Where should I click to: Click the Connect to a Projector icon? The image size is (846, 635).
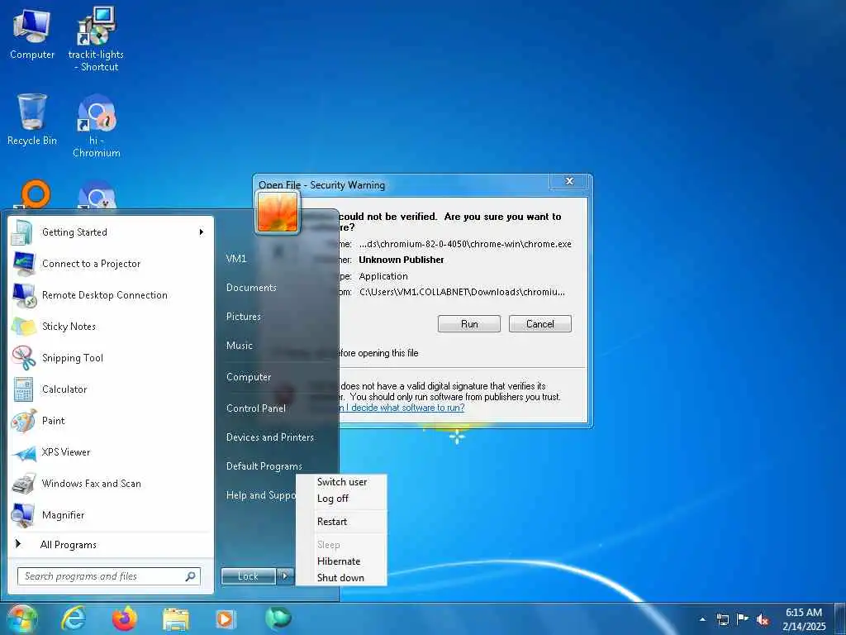point(24,264)
